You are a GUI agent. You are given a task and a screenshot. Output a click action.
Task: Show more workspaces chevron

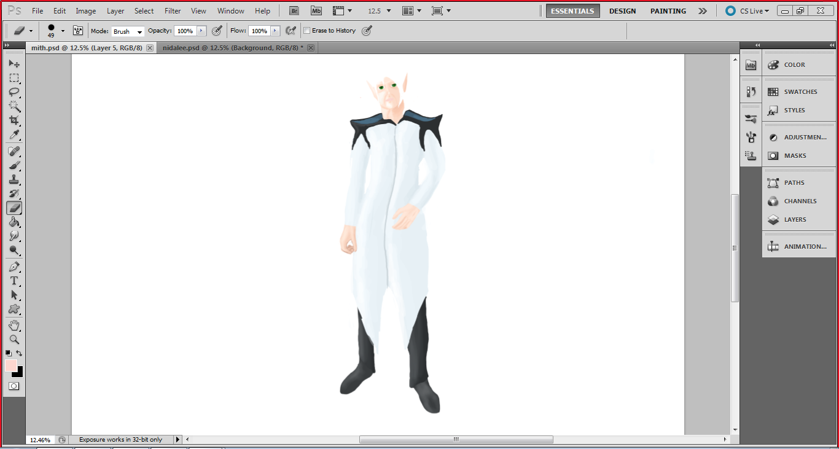703,11
